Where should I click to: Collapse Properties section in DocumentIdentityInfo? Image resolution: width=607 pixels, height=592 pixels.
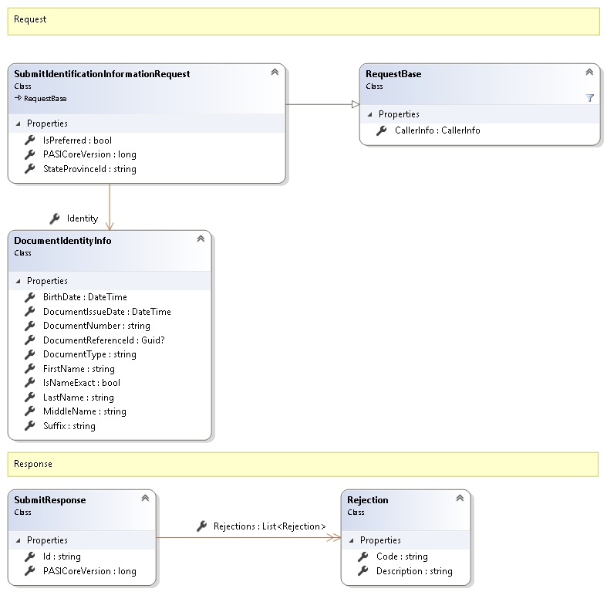click(x=19, y=281)
